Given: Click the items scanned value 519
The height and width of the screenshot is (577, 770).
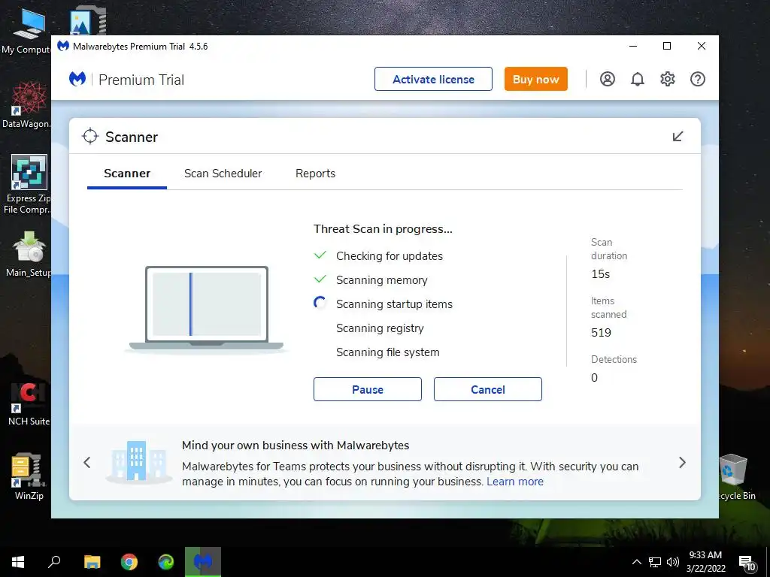Looking at the screenshot, I should click(x=601, y=332).
